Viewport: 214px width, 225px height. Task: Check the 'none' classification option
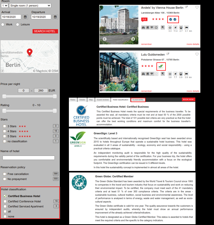(5, 216)
